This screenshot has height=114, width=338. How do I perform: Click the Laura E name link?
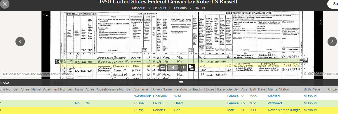[x=159, y=103]
